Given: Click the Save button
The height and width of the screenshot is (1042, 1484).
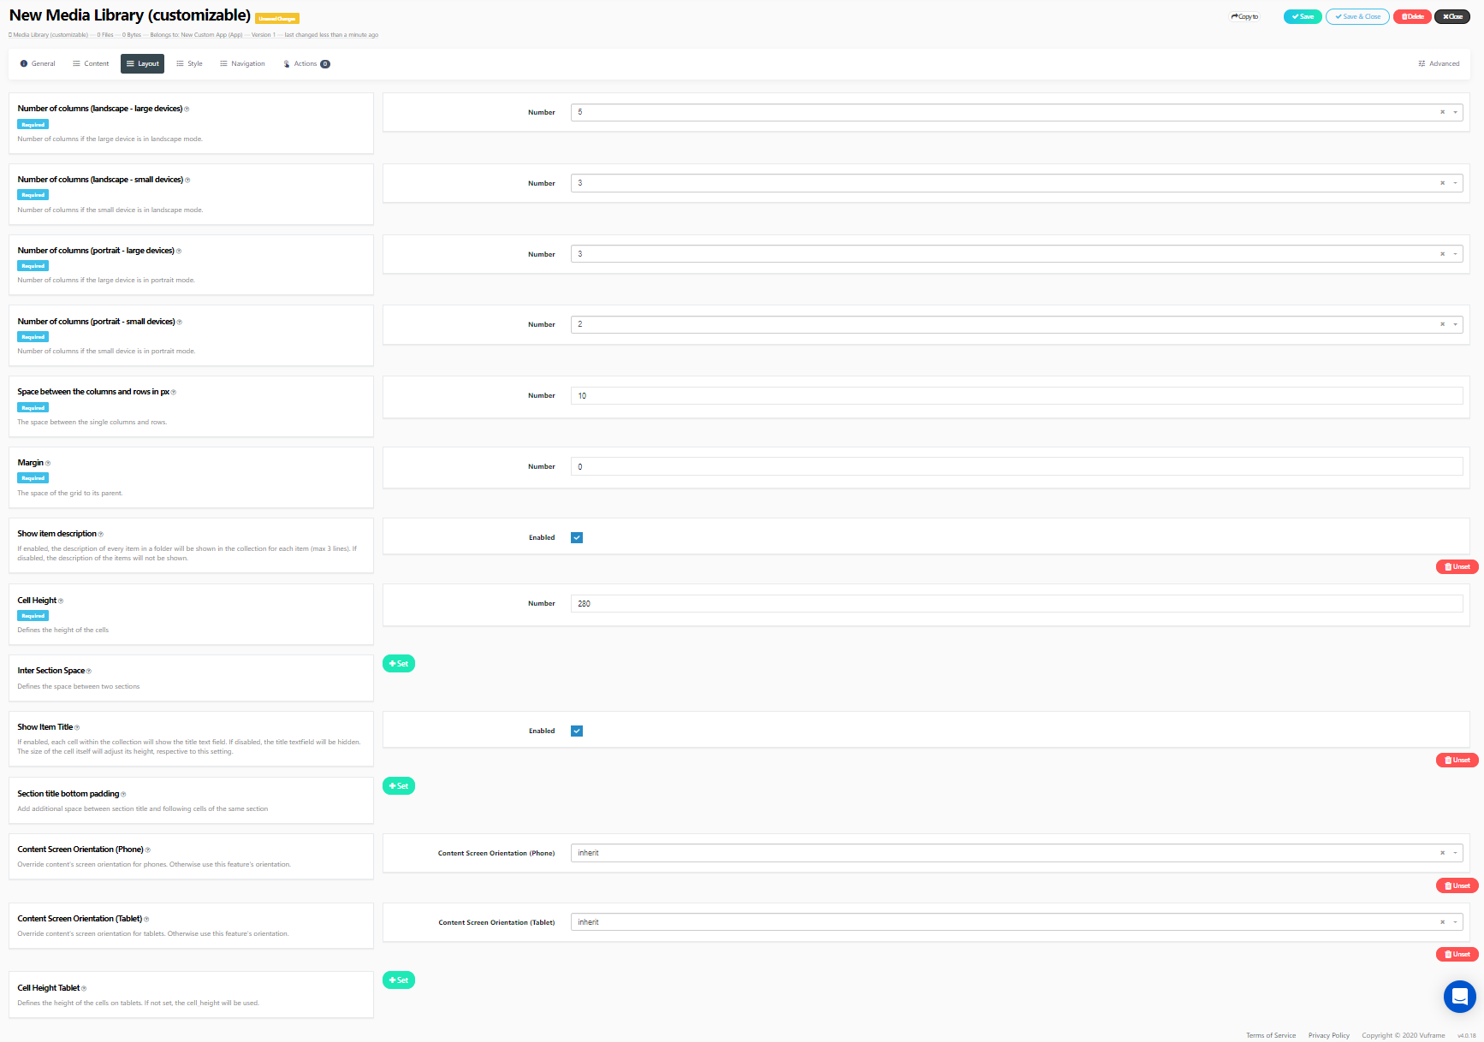Looking at the screenshot, I should [1303, 17].
